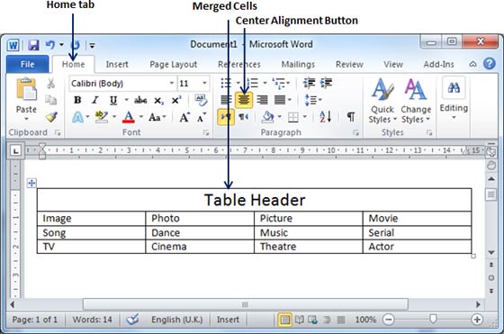Open font color dropdown arrow
Image resolution: width=504 pixels, height=334 pixels.
[x=140, y=117]
